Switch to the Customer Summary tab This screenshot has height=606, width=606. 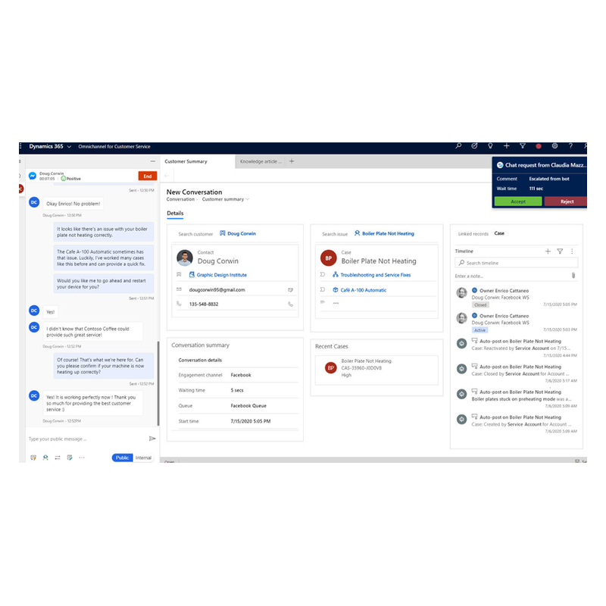coord(186,161)
